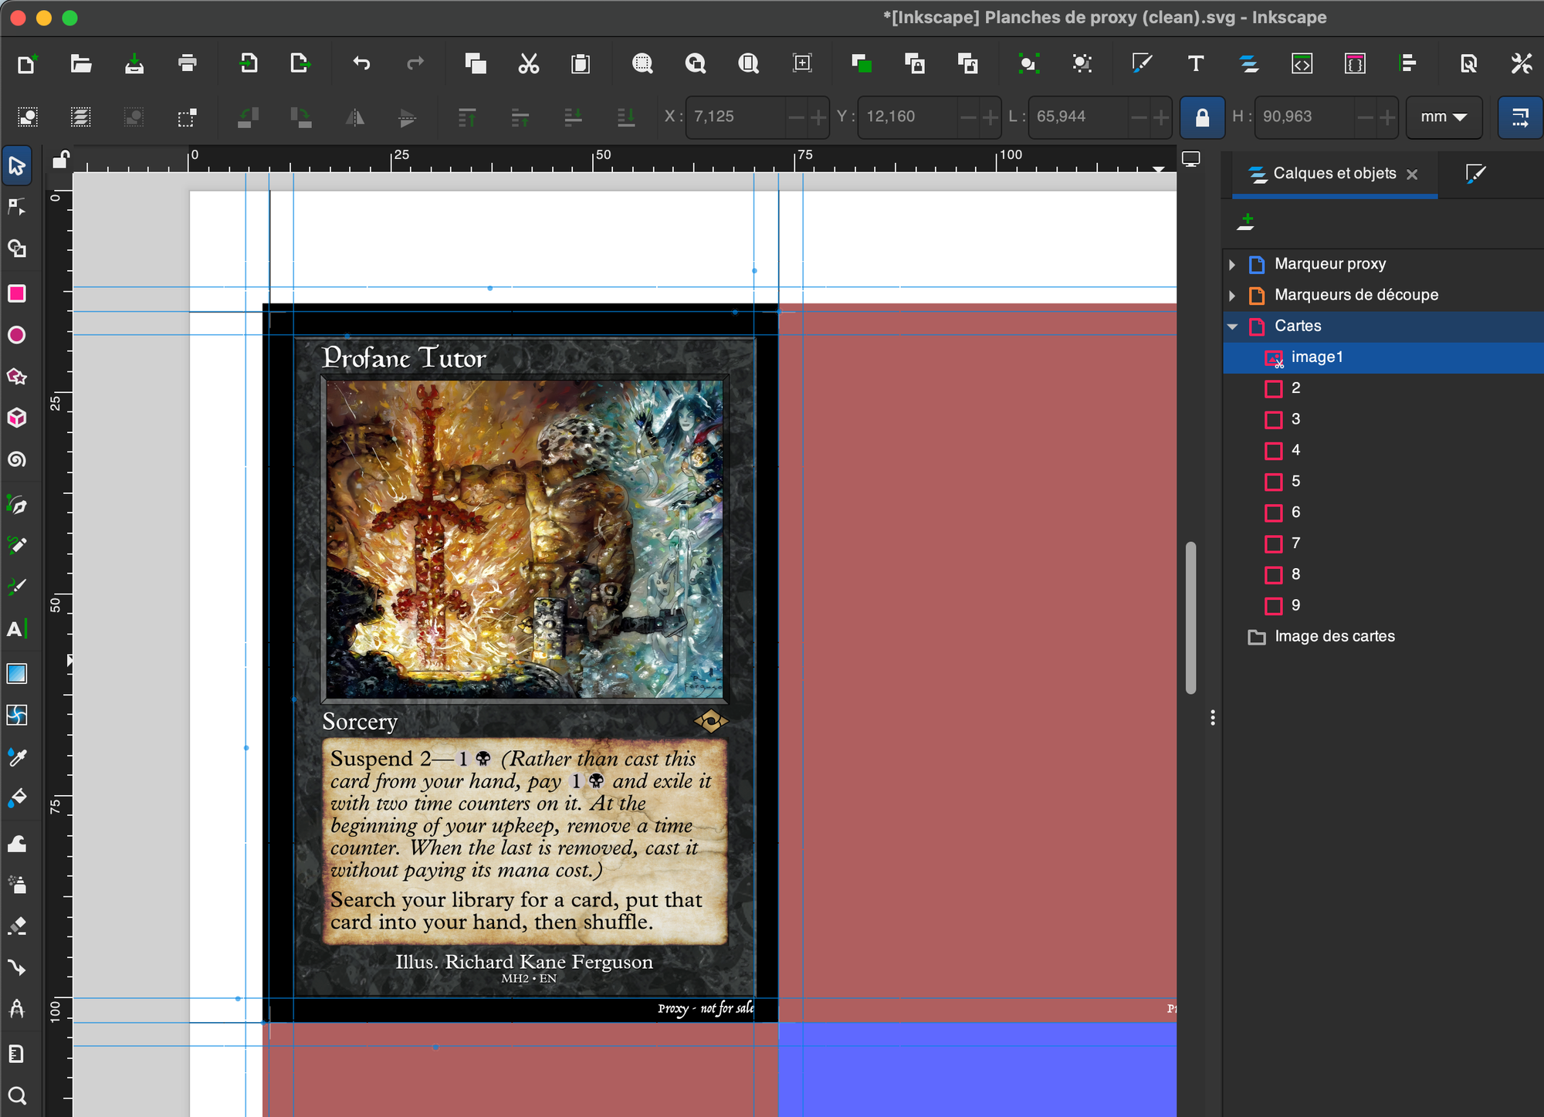Select the Rectangle tool
Viewport: 1544px width, 1117px height.
(18, 293)
